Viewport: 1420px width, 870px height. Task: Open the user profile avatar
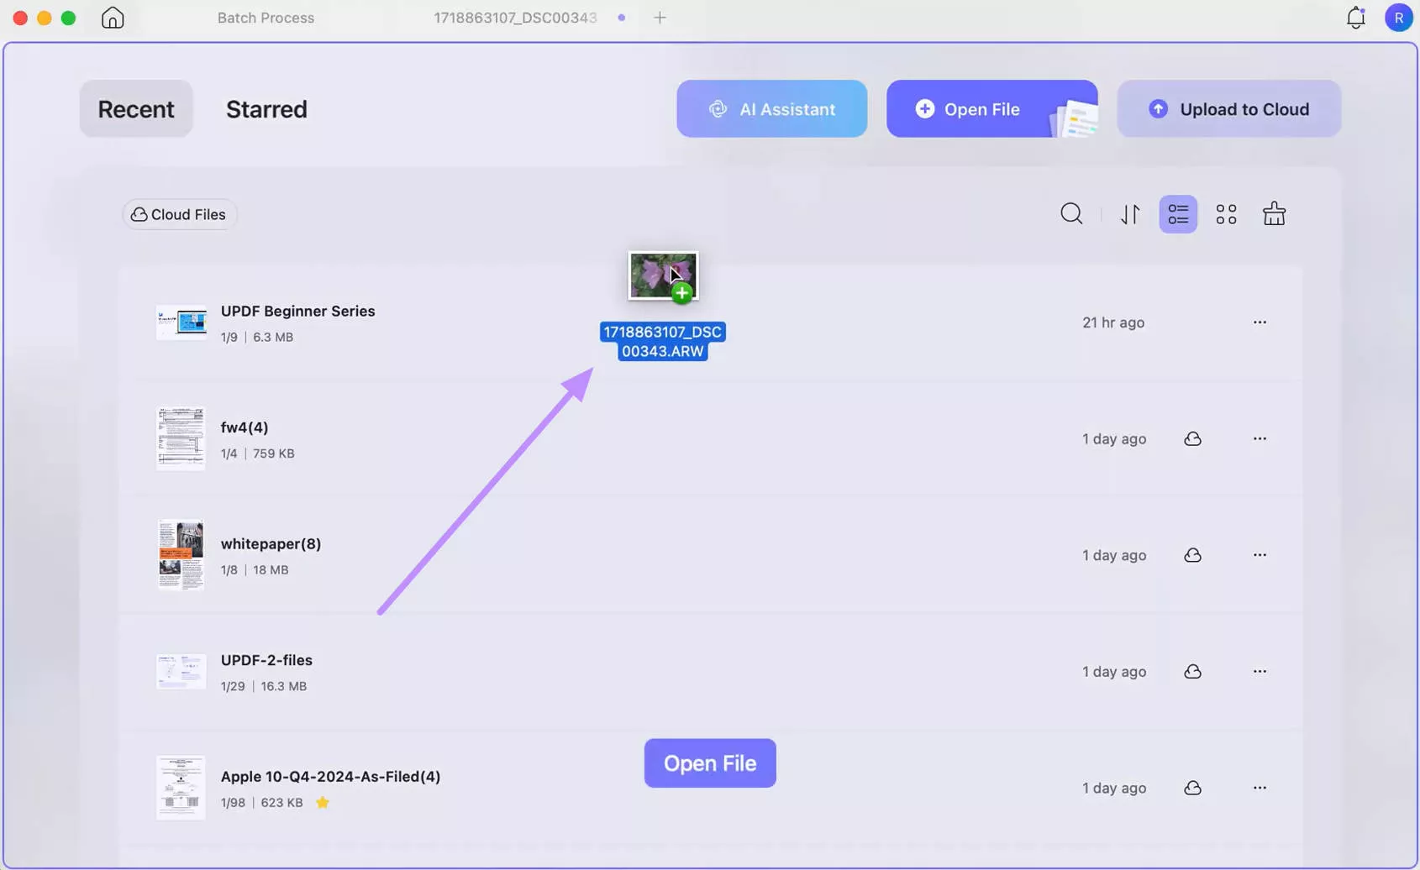coord(1398,18)
